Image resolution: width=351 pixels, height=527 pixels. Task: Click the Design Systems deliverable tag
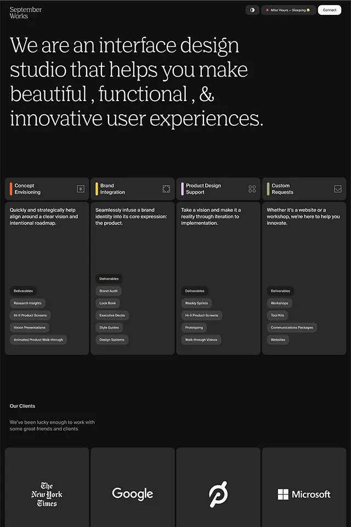112,340
